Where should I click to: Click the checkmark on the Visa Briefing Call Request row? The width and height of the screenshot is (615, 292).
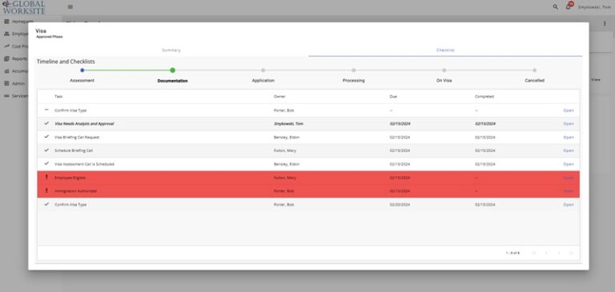pos(46,137)
